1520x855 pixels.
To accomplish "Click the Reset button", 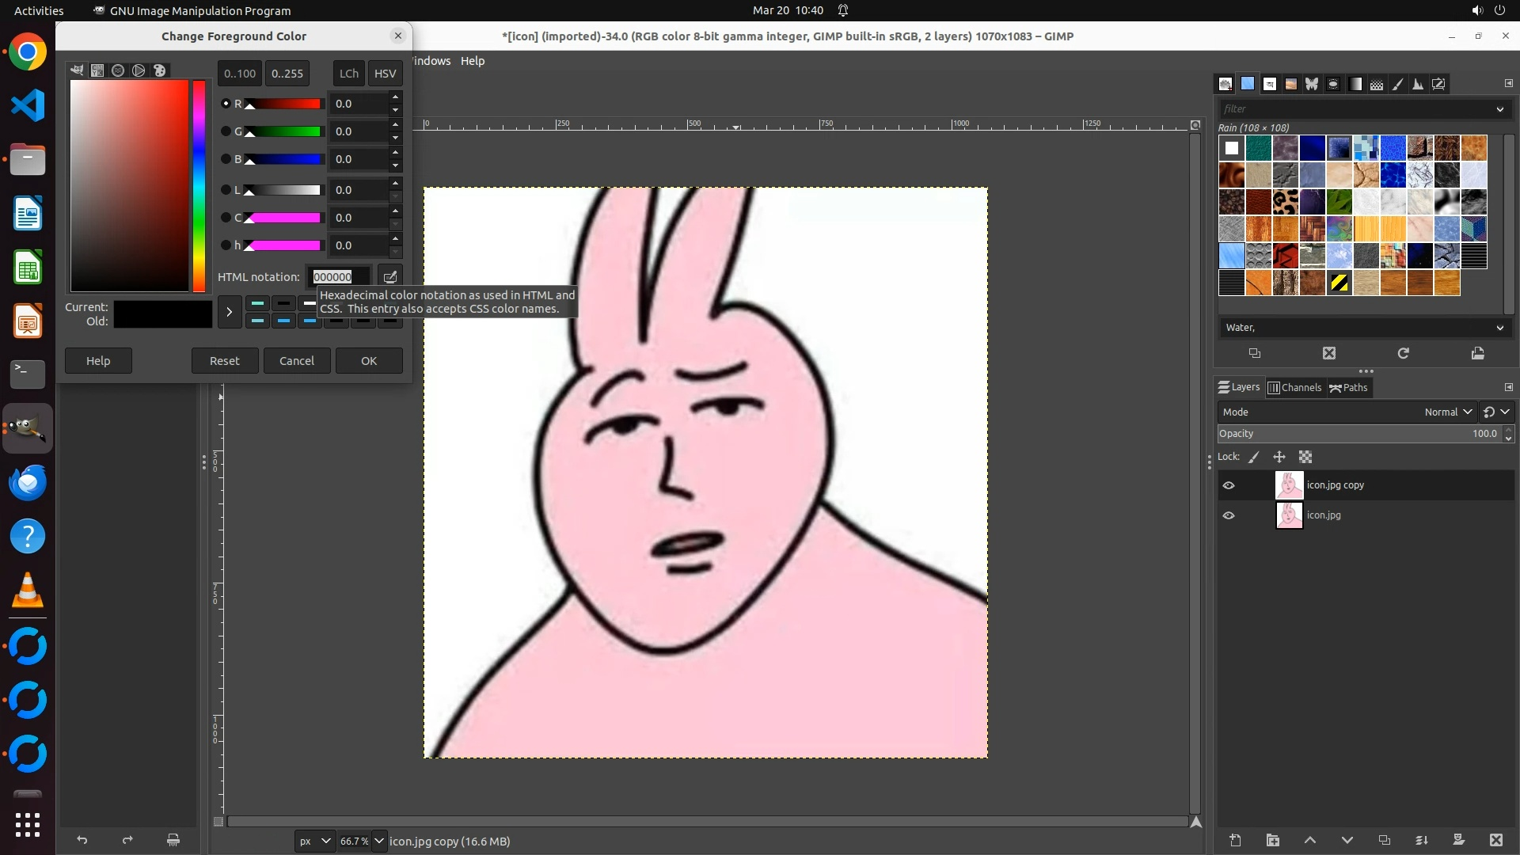I will [224, 360].
